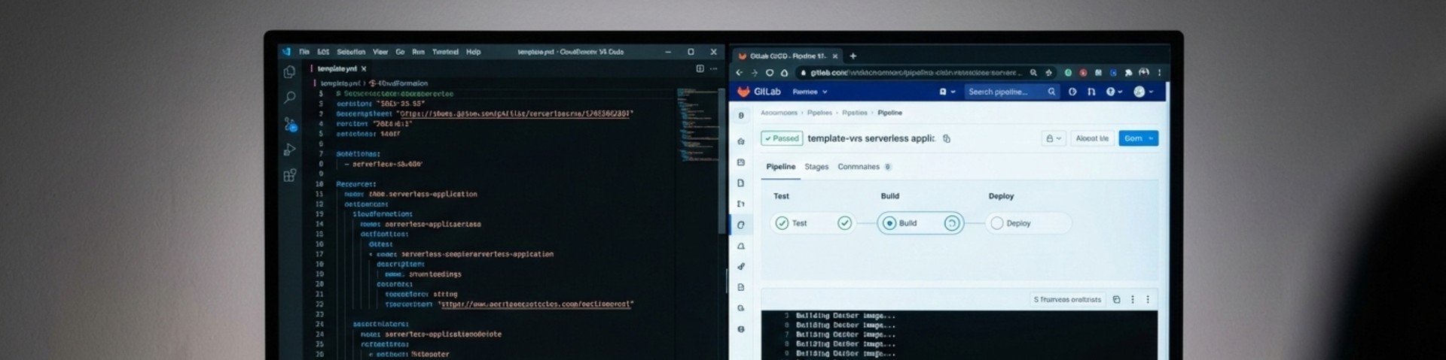Copy pipeline title with clipboard icon

pos(947,138)
